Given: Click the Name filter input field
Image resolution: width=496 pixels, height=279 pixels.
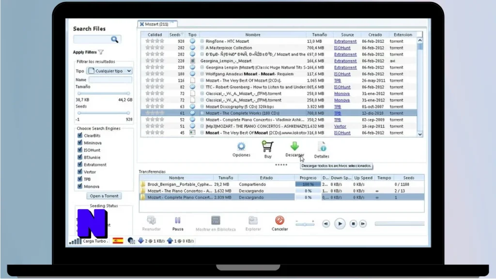Looking at the screenshot, I should click(110, 80).
